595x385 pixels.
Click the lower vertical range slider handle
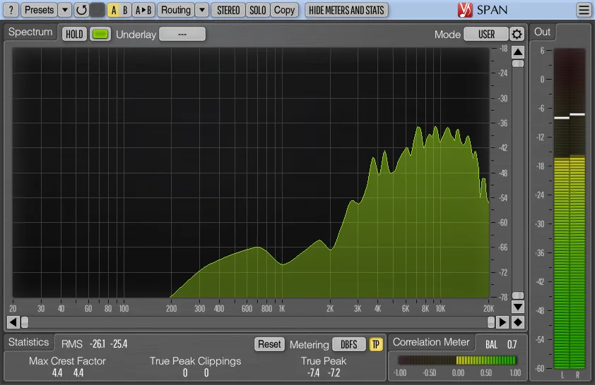click(x=518, y=295)
